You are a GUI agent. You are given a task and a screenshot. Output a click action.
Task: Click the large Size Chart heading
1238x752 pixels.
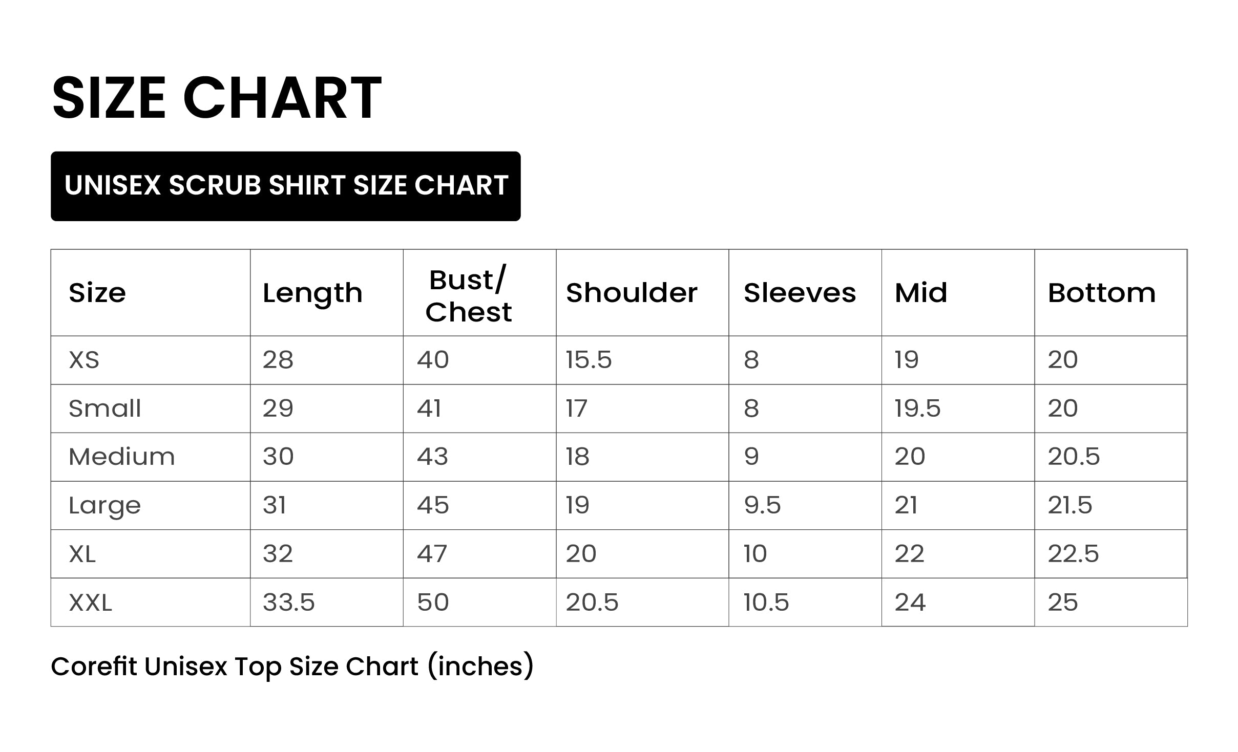coord(216,98)
